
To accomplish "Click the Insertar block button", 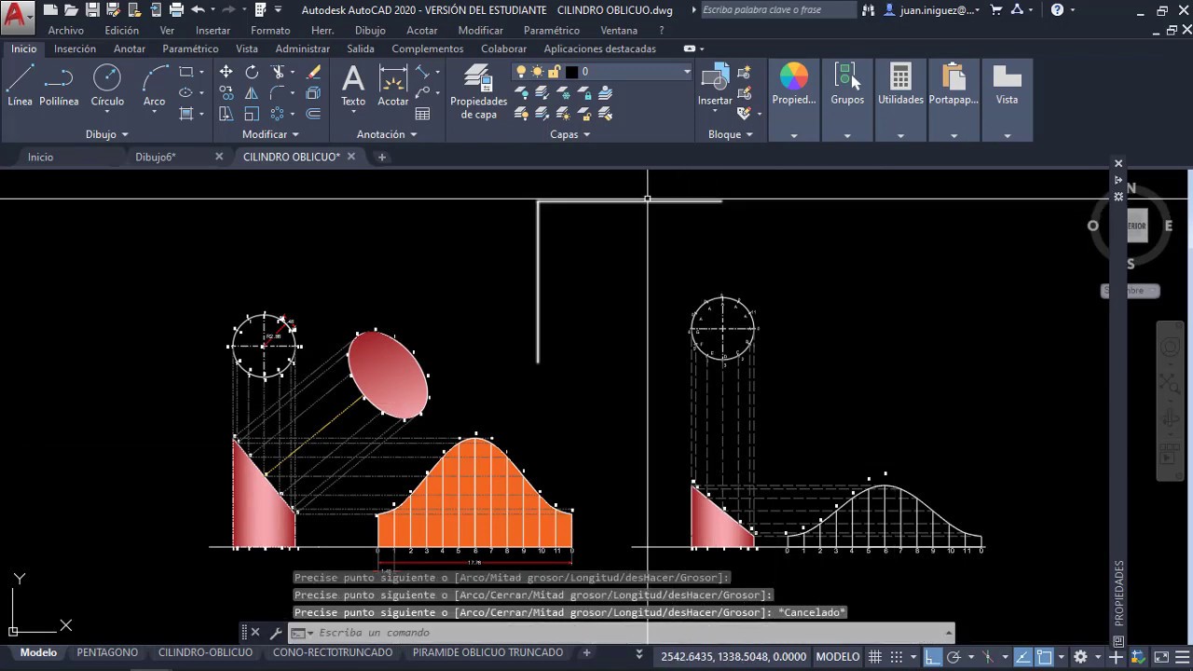I will (x=716, y=86).
